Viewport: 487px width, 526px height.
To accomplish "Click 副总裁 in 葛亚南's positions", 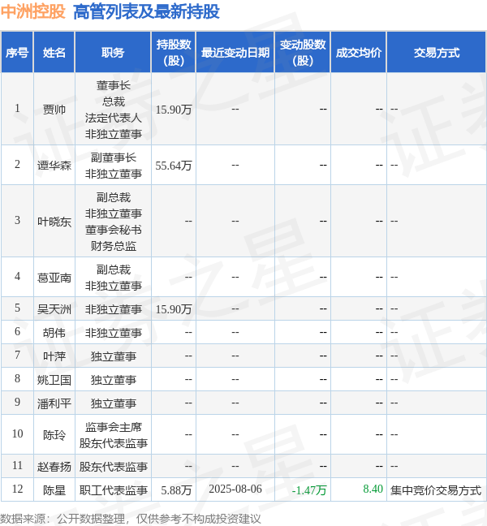I will (114, 269).
